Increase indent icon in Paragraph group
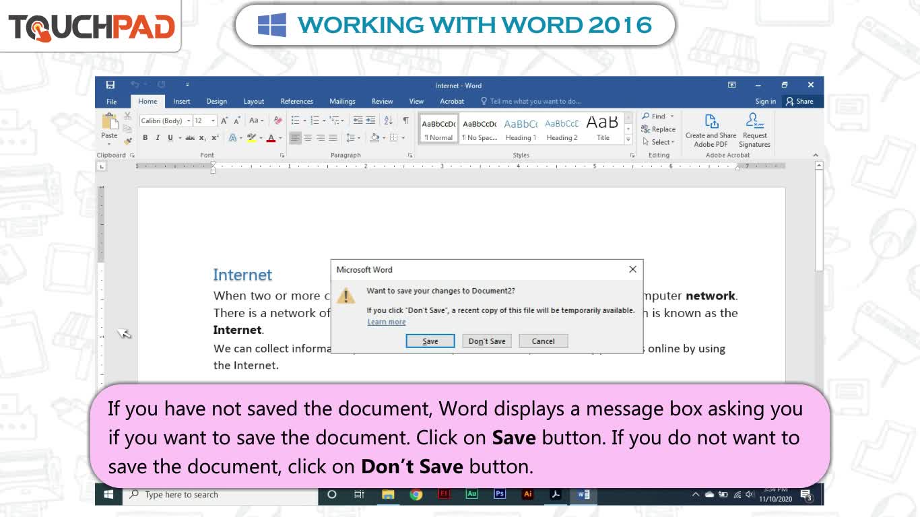 click(370, 120)
